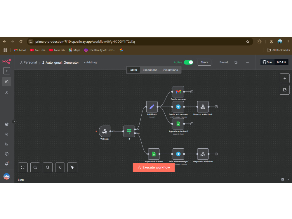Select the Telegram Send a text message node

point(178,107)
